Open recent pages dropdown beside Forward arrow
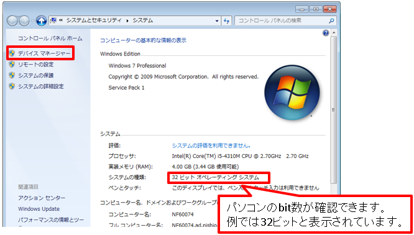 click(x=32, y=21)
